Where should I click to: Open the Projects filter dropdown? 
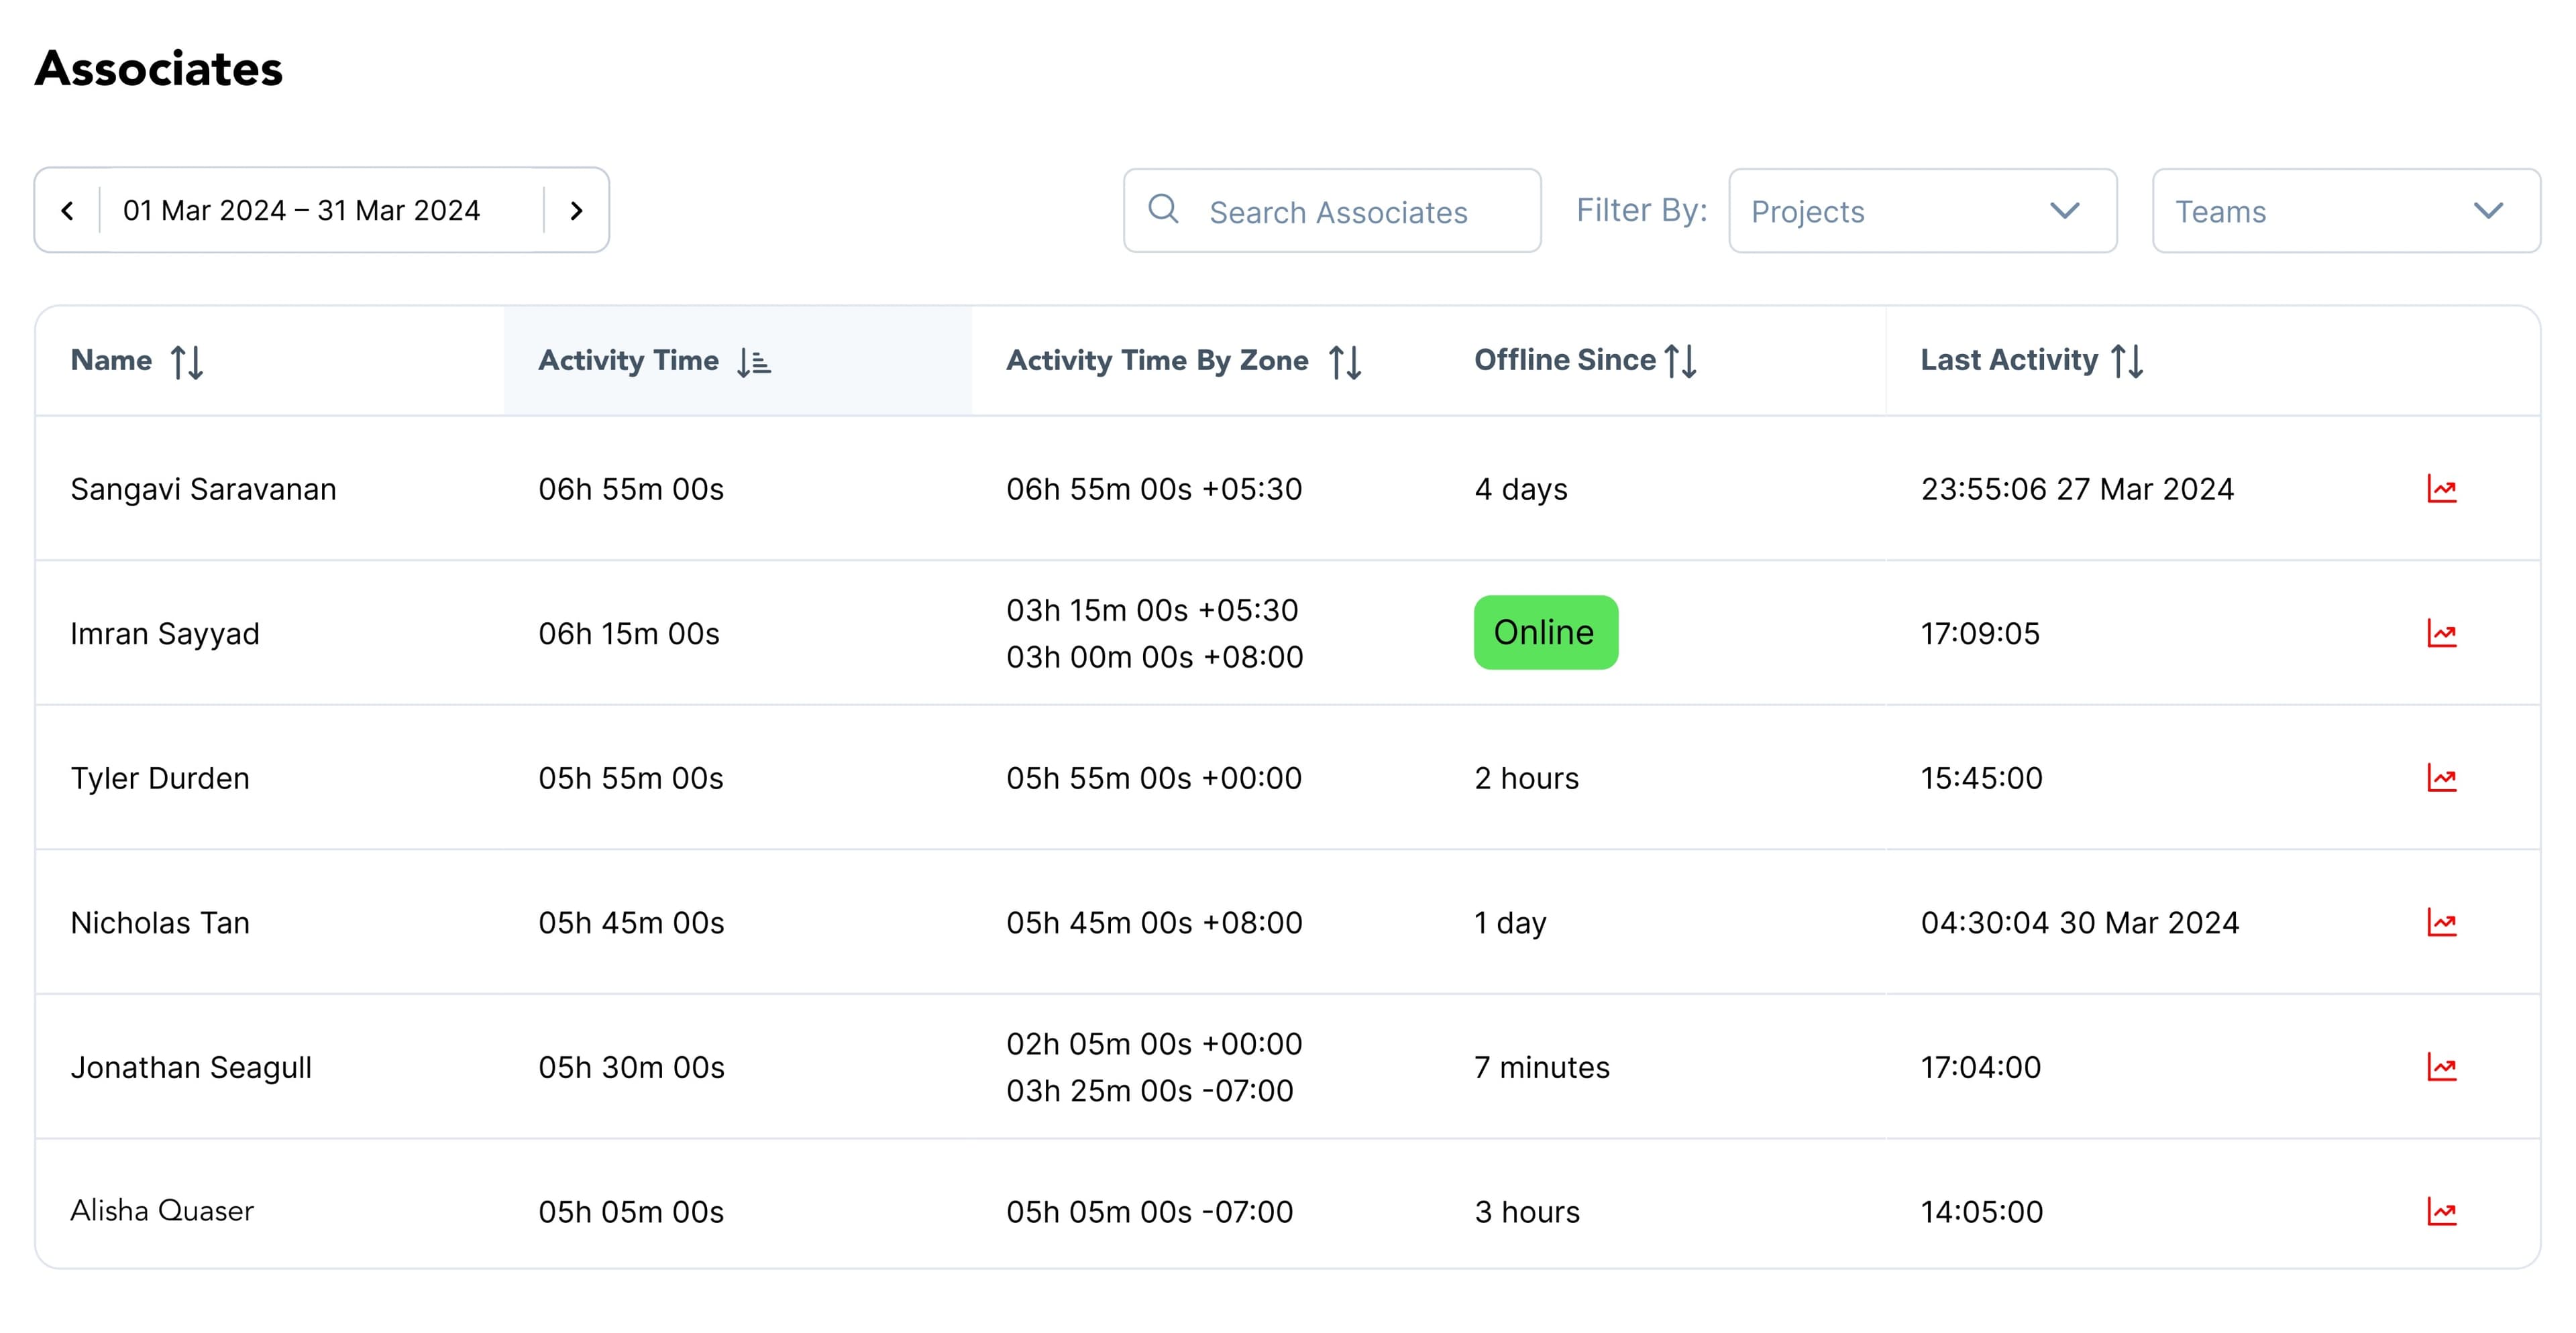coord(1922,211)
